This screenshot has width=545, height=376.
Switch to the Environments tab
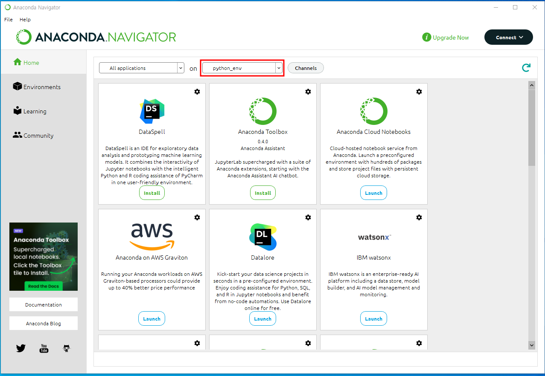pyautogui.click(x=43, y=87)
